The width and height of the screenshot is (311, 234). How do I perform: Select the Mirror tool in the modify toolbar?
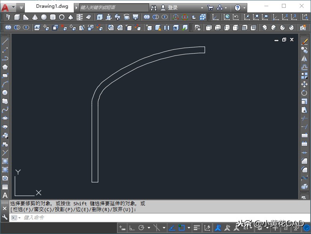(304, 59)
